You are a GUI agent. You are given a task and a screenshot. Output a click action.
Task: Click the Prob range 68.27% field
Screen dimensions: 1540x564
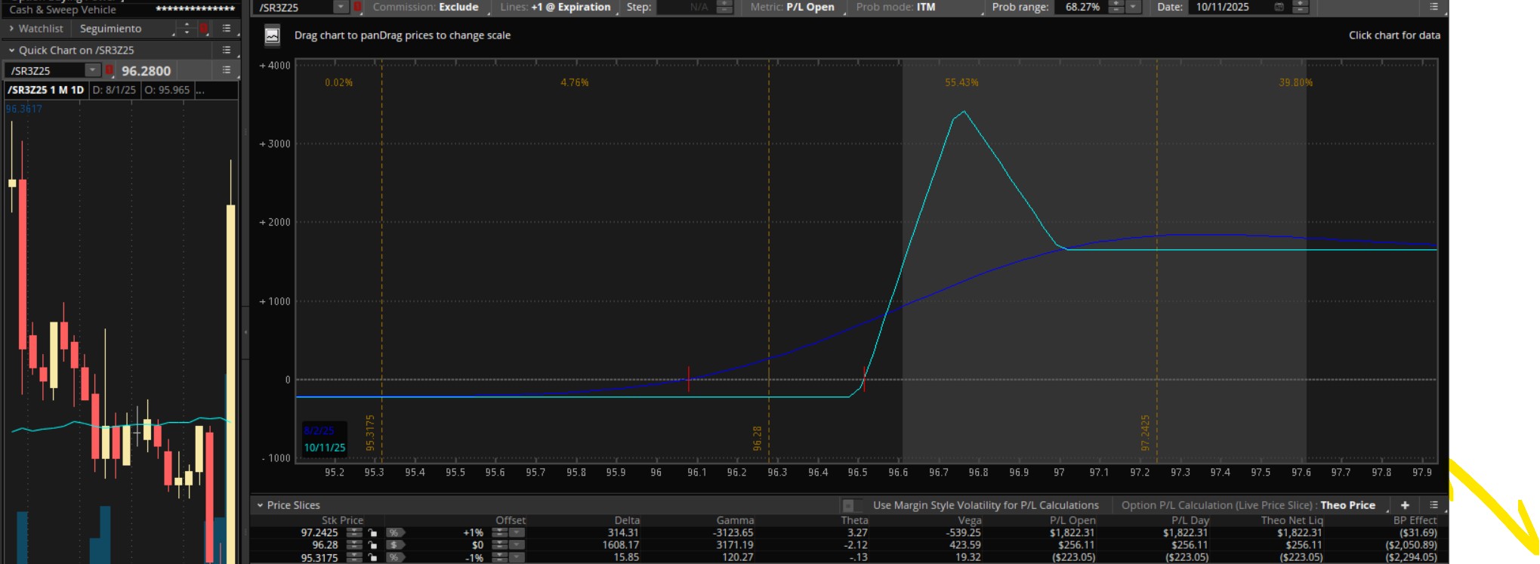pos(1082,7)
